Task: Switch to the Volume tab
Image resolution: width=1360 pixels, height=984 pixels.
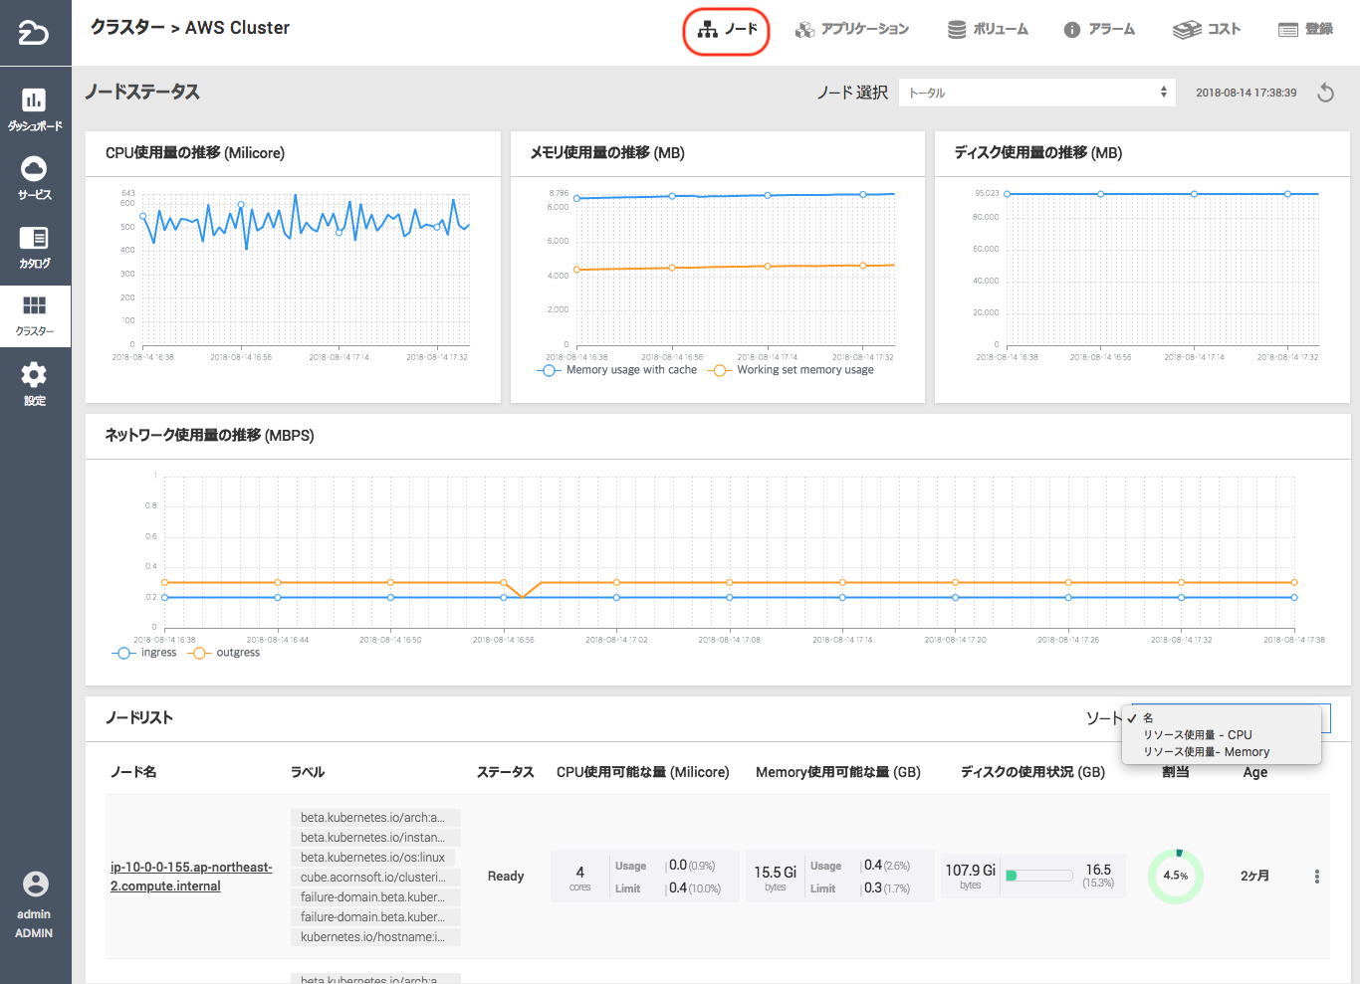Action: pyautogui.click(x=988, y=30)
